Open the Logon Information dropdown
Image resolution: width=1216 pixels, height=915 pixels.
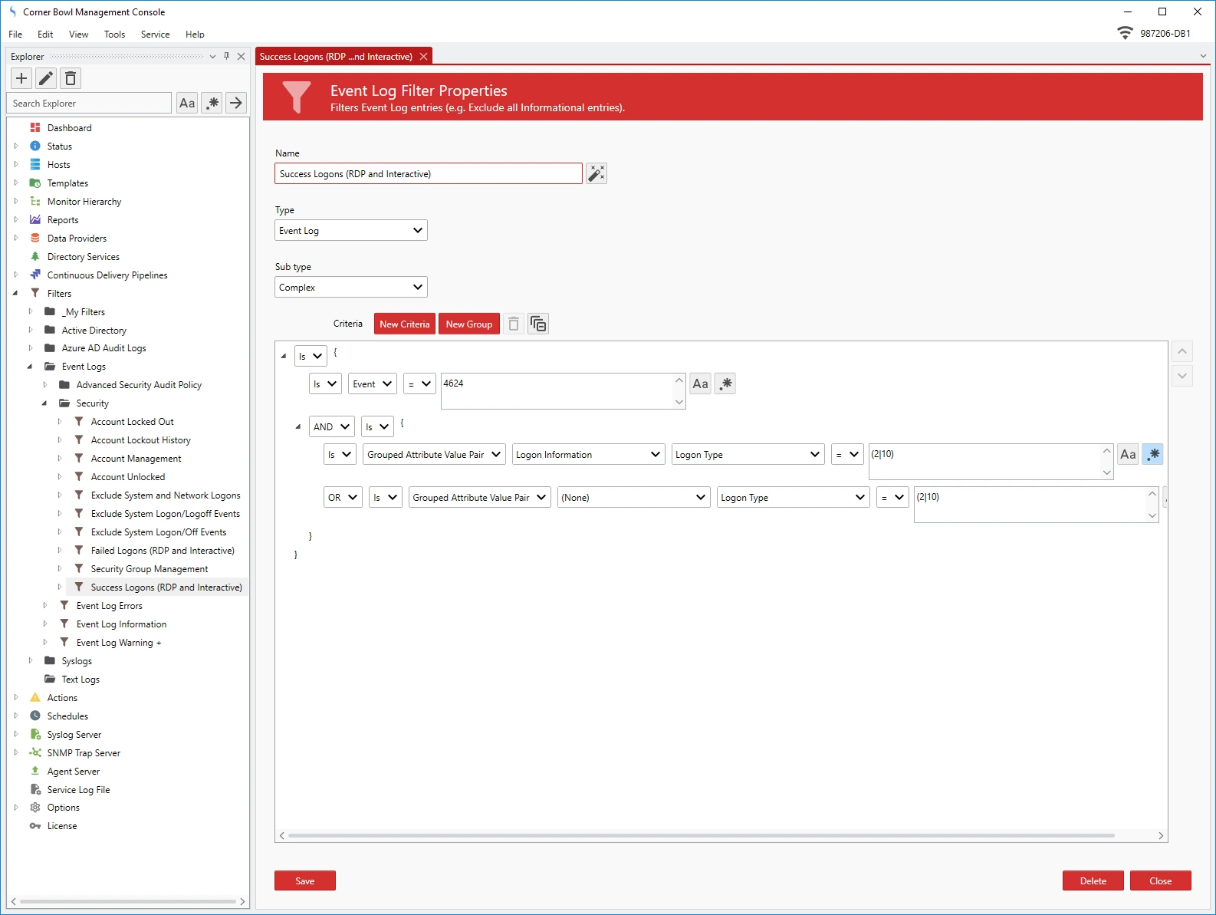[x=587, y=454]
